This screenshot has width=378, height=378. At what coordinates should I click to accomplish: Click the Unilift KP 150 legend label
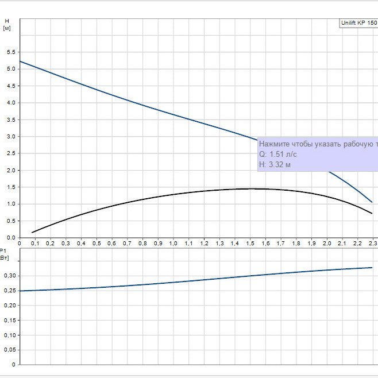tap(358, 24)
